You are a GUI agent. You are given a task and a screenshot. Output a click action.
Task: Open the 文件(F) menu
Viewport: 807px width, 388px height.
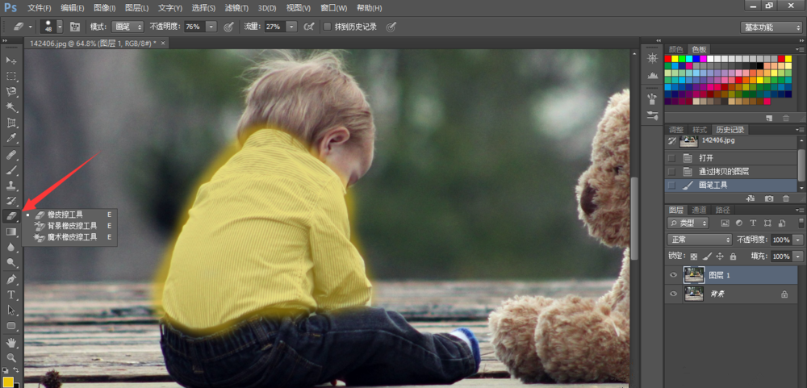tap(39, 8)
